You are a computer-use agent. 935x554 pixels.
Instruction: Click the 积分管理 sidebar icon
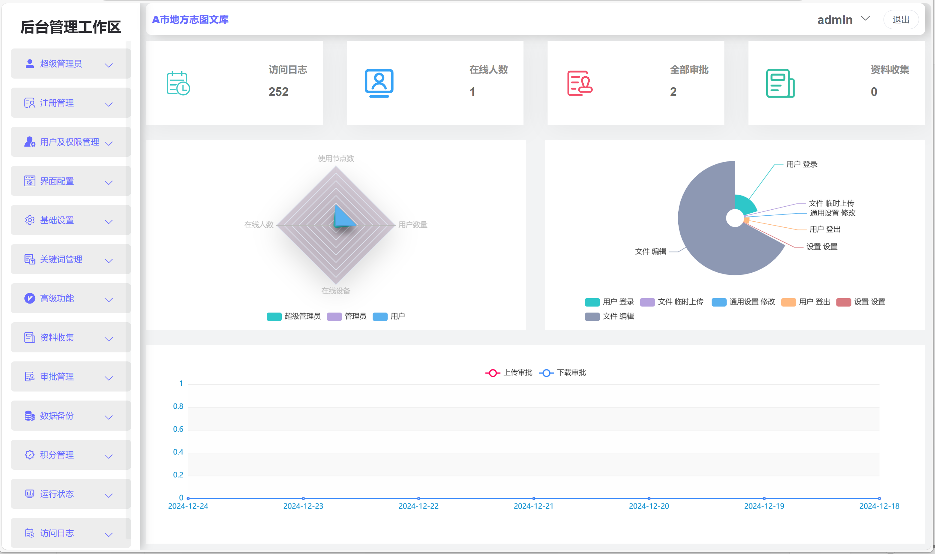(29, 455)
